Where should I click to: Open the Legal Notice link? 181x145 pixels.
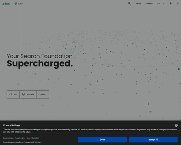[20, 138]
